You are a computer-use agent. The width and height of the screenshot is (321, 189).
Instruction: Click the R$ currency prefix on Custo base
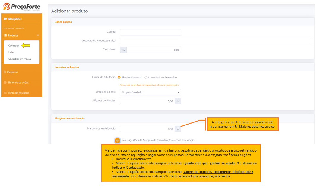pyautogui.click(x=123, y=50)
